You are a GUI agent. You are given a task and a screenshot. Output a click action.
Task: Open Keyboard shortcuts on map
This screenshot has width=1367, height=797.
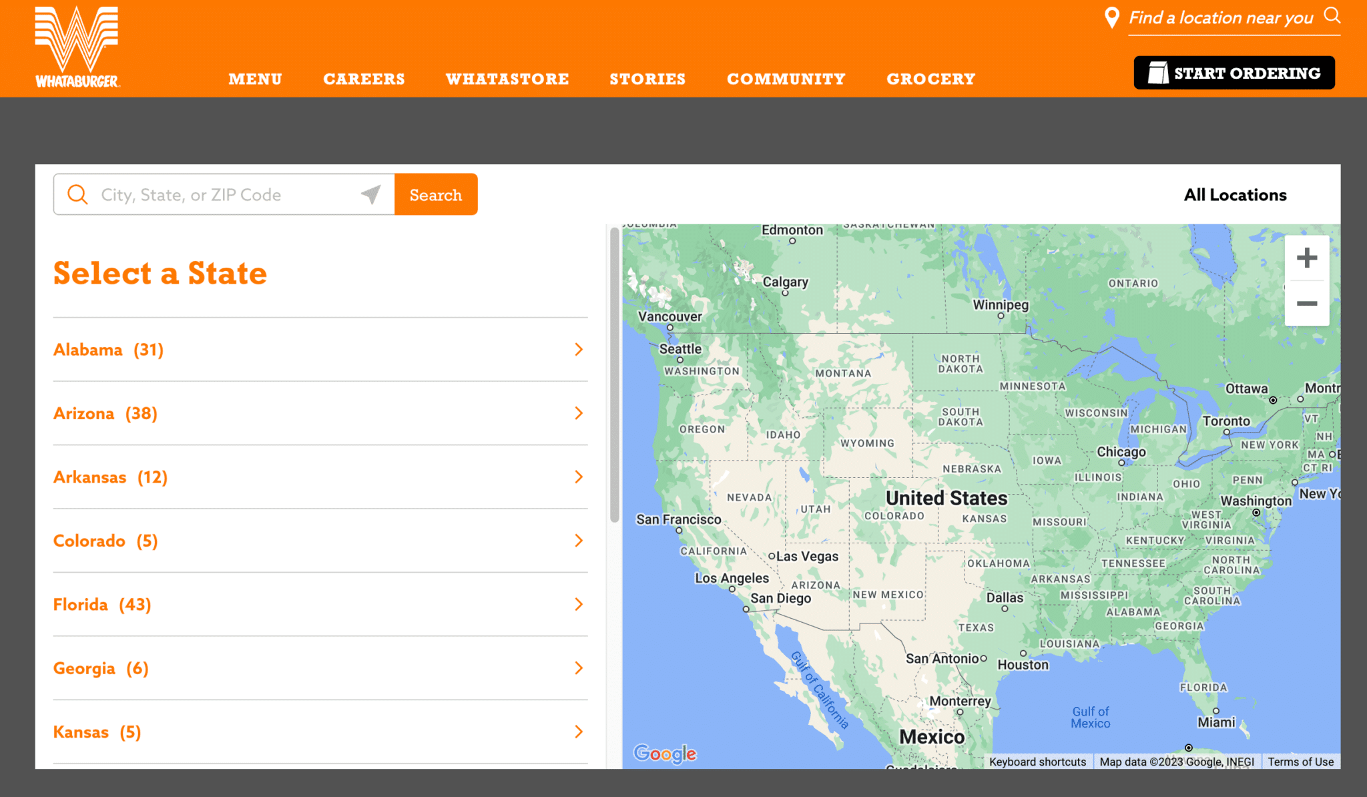1037,762
